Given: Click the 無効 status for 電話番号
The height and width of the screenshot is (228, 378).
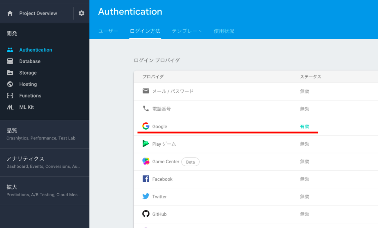Looking at the screenshot, I should click(x=305, y=109).
